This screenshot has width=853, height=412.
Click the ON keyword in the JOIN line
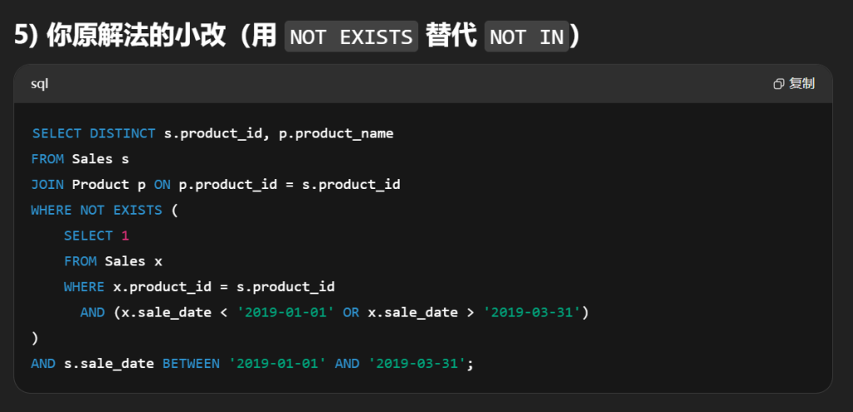(x=162, y=184)
